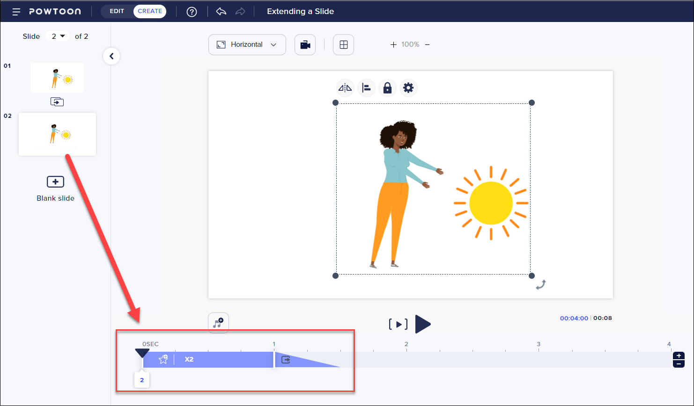Screen dimensions: 694x406
Task: Expand the slide number dropdown
Action: (58, 36)
